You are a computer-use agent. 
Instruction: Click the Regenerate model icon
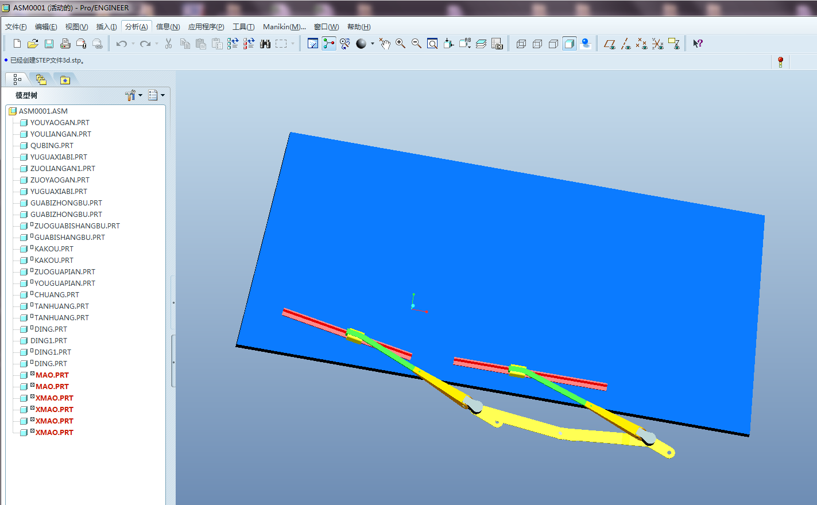(x=233, y=44)
